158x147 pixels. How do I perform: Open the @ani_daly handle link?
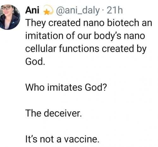click(x=78, y=11)
